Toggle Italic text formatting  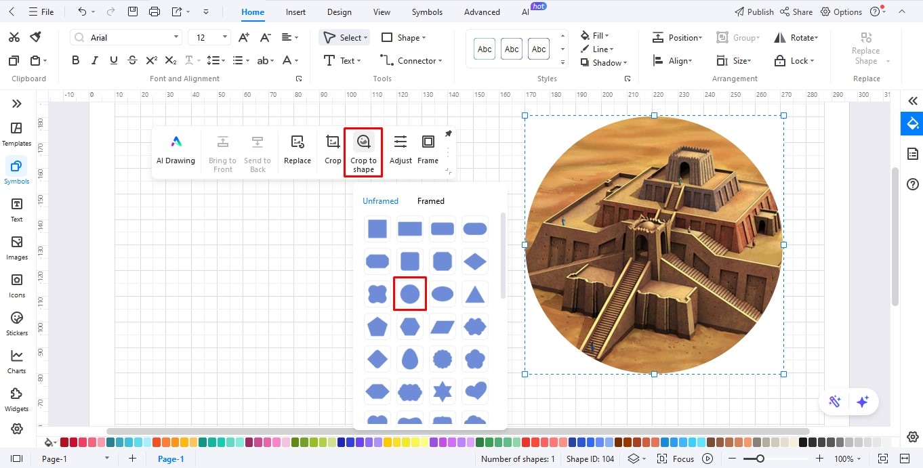tap(94, 60)
